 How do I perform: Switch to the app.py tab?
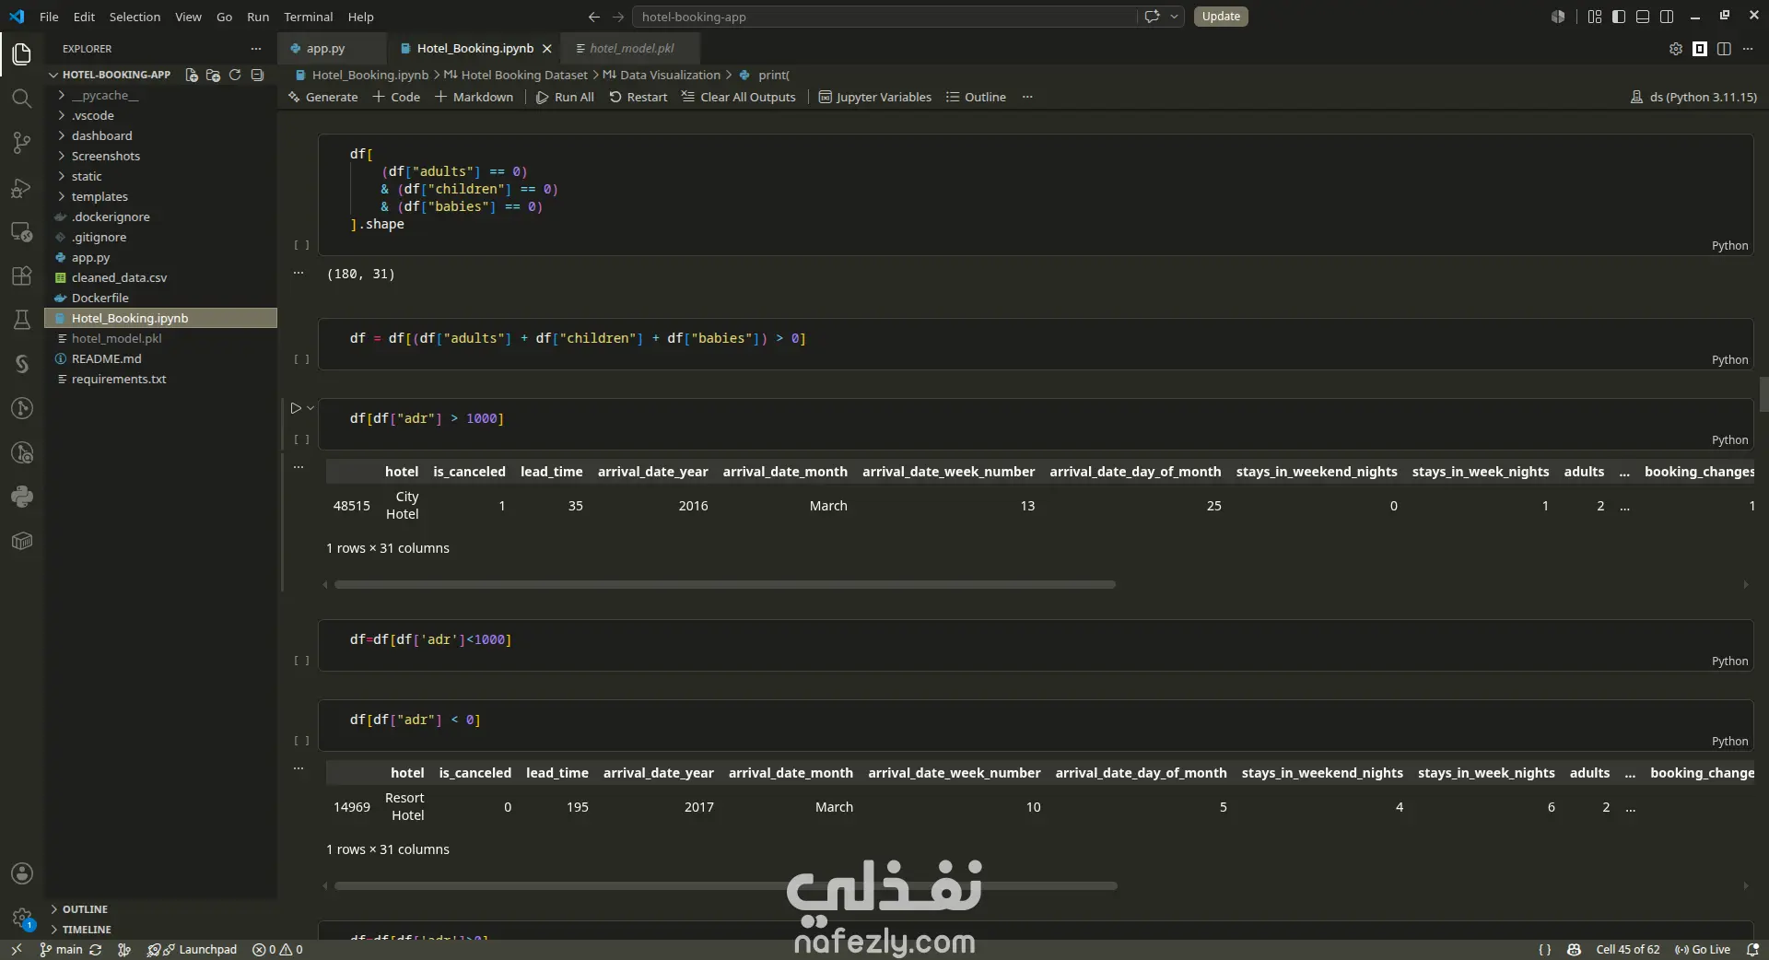(x=325, y=48)
